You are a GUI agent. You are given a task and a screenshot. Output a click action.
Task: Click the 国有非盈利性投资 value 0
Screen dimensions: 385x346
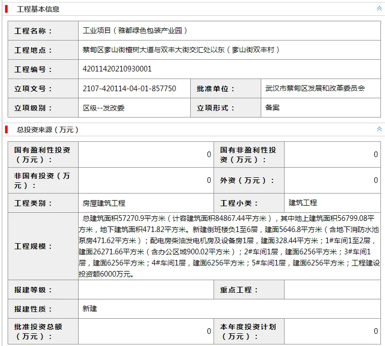[x=376, y=154]
